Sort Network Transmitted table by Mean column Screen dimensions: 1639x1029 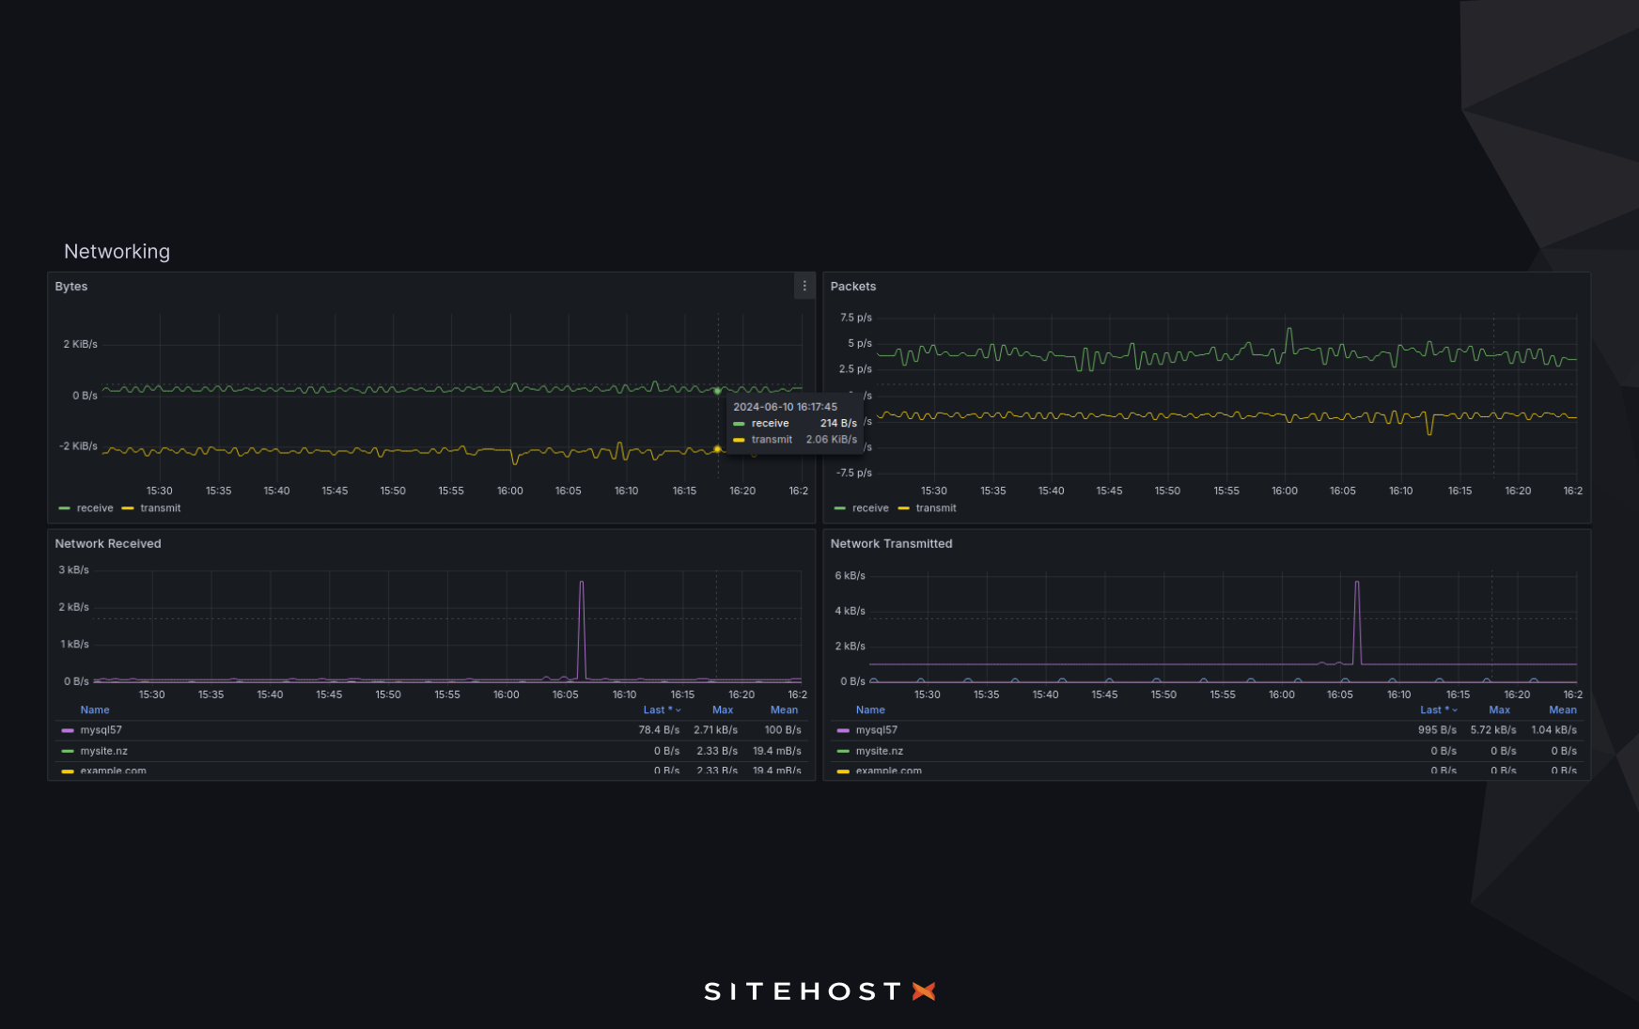1562,709
